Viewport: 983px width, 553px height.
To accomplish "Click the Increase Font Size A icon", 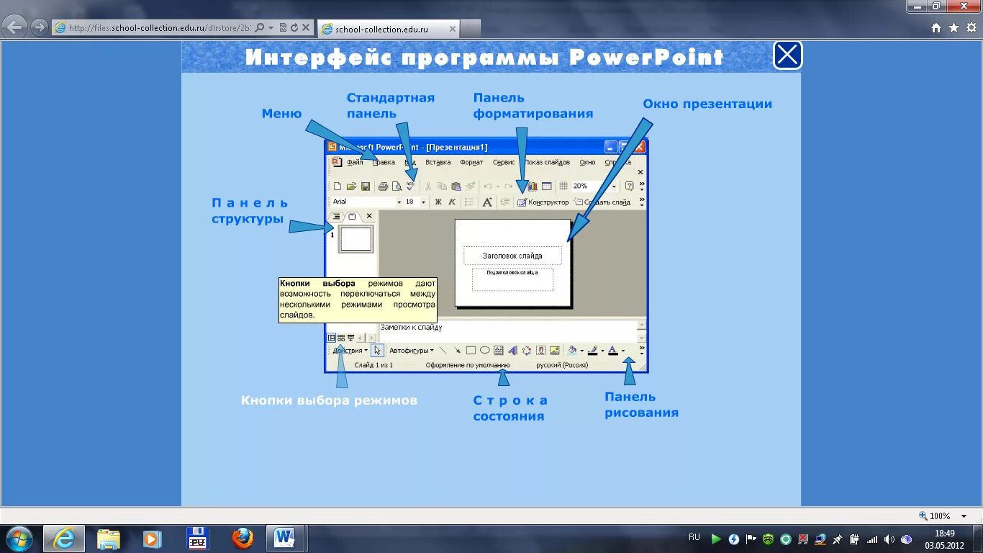I will click(487, 202).
